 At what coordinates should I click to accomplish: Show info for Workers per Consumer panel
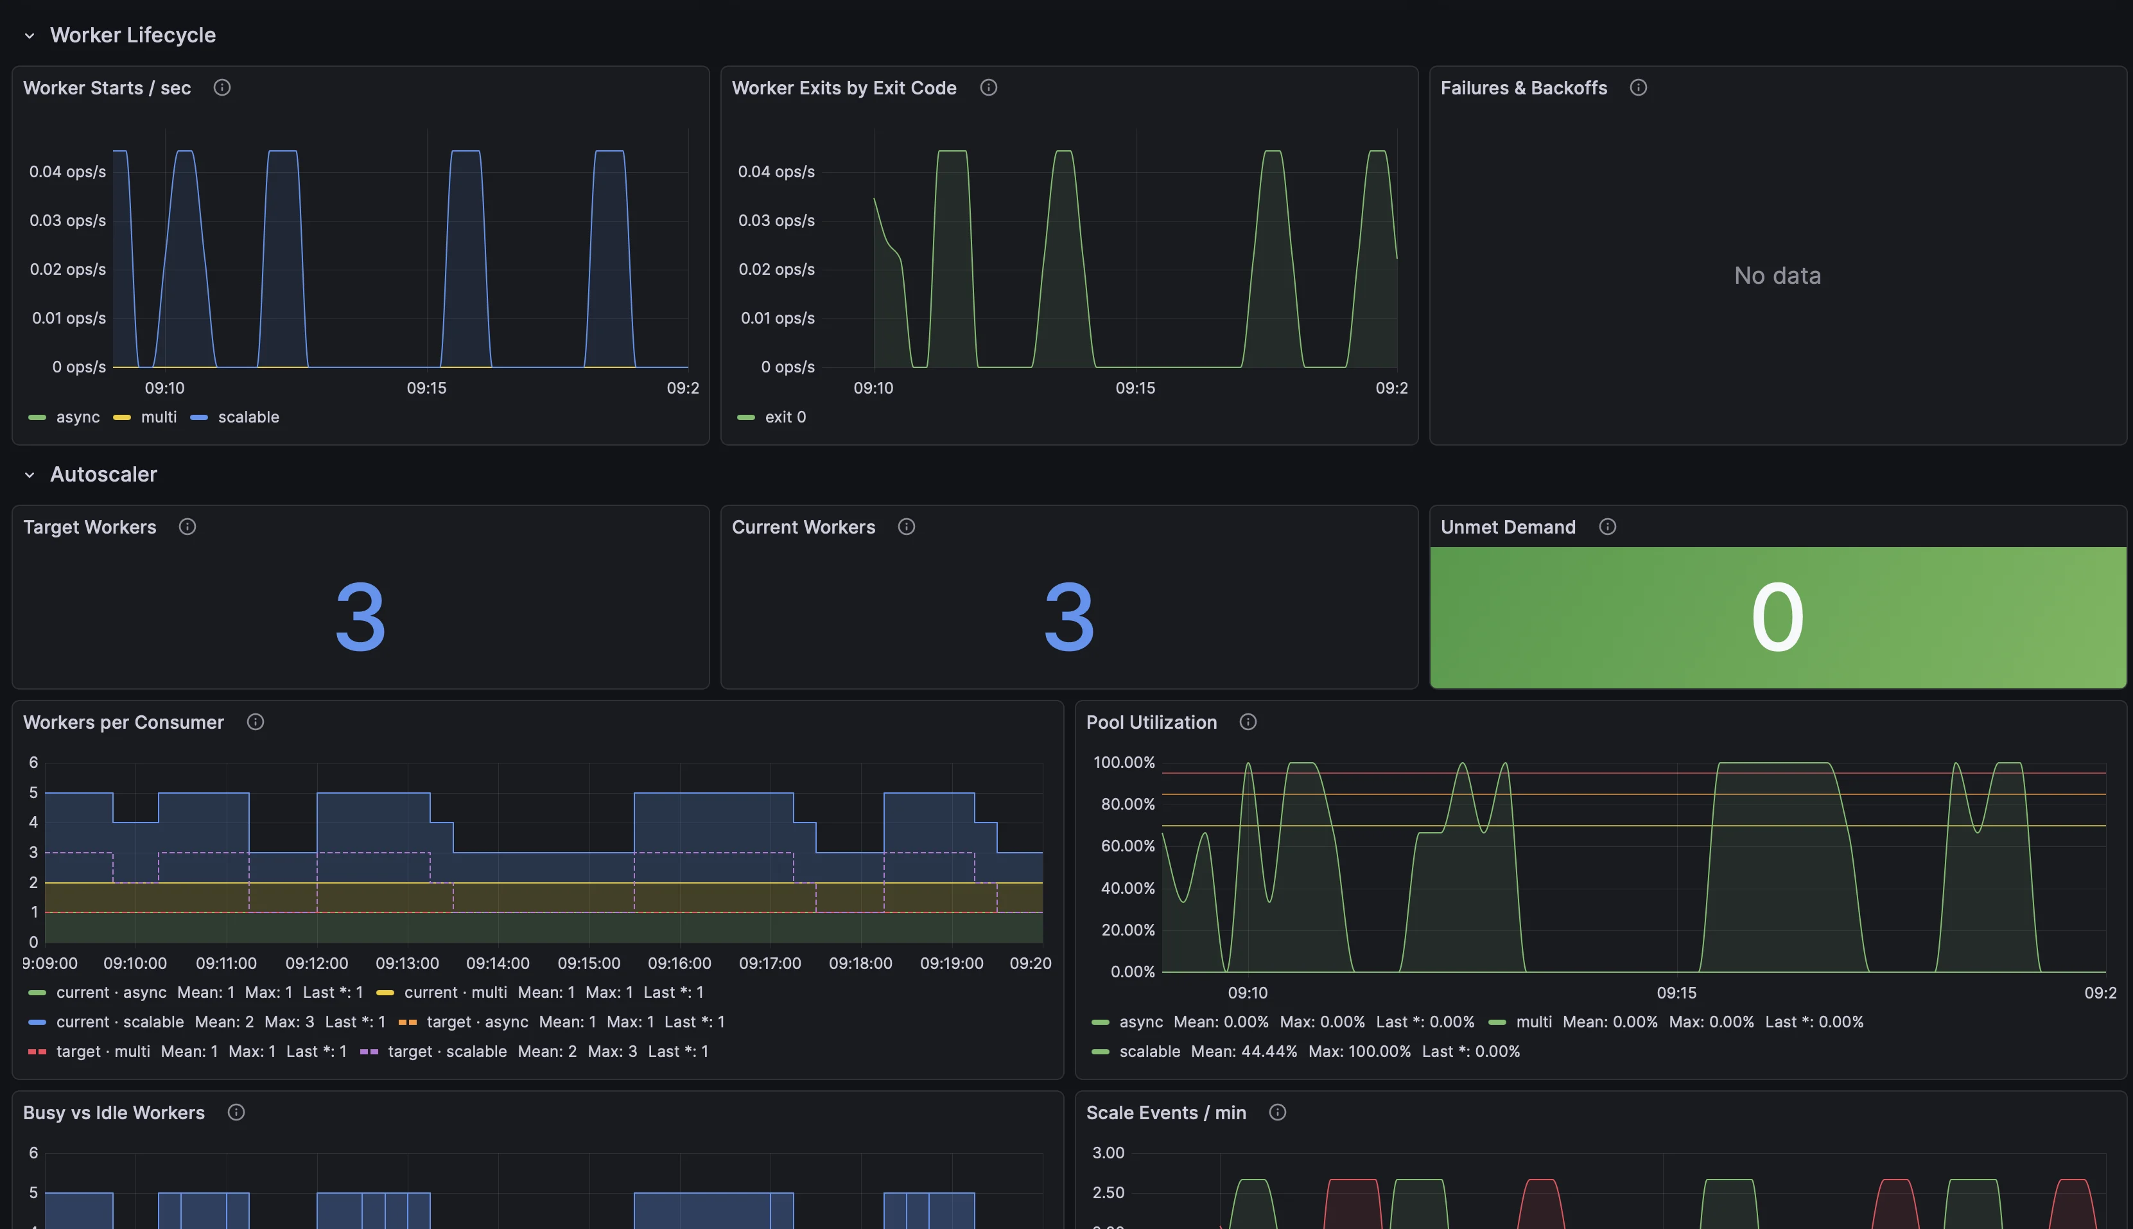point(256,722)
